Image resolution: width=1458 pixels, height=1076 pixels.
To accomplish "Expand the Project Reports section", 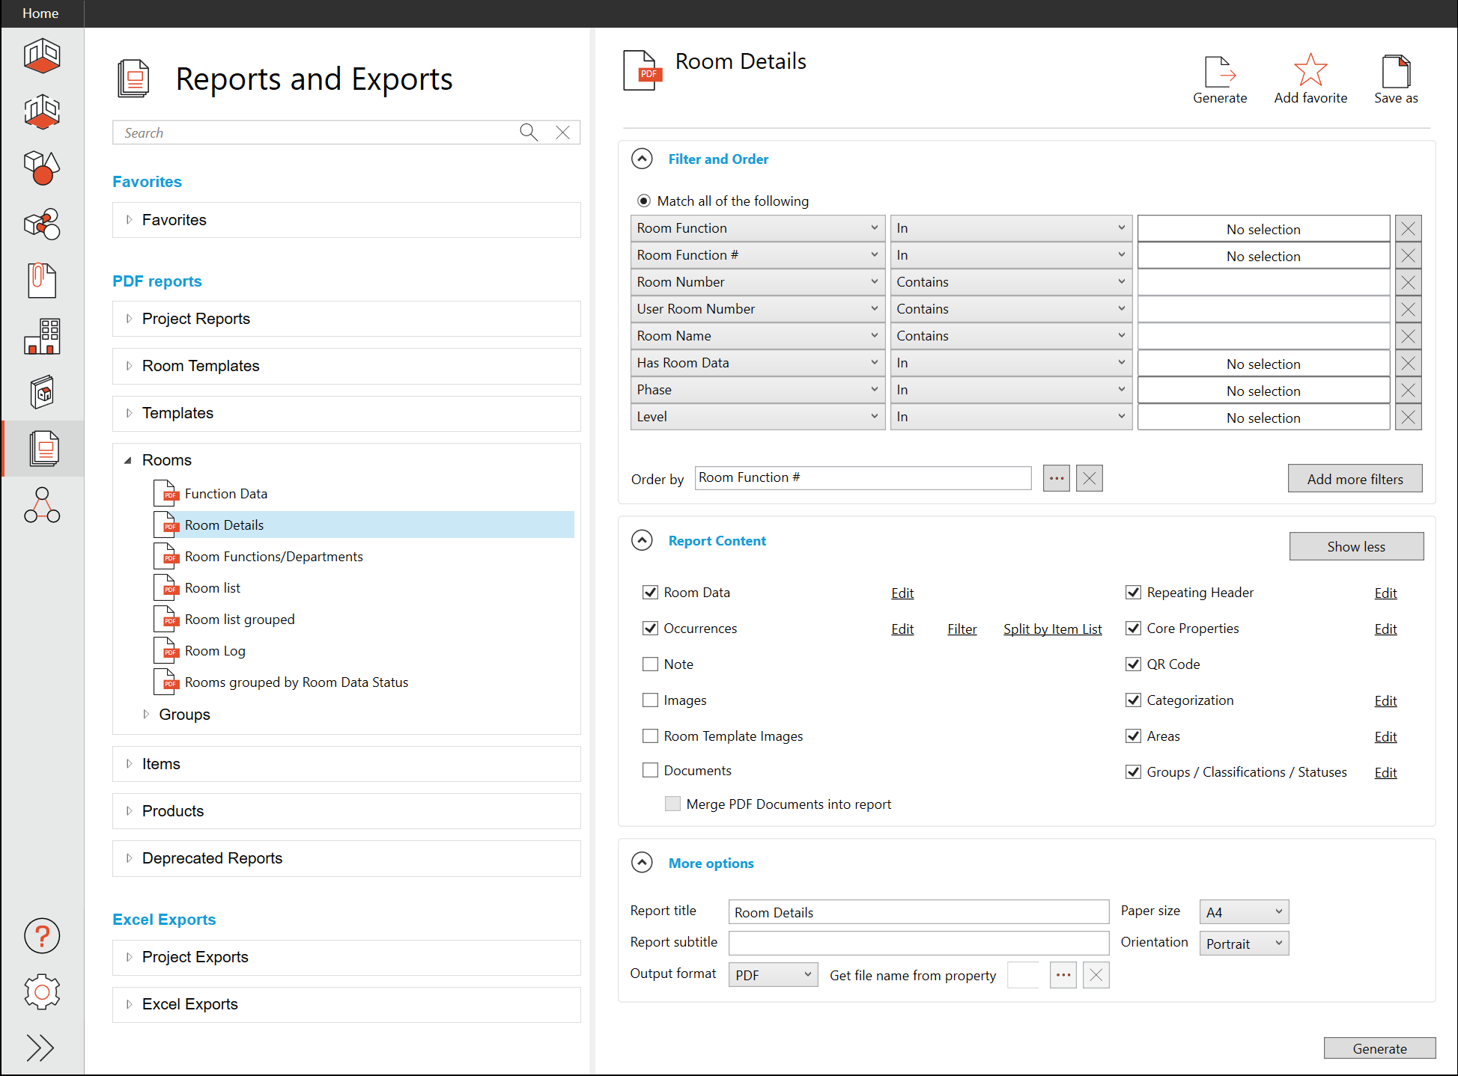I will (130, 319).
